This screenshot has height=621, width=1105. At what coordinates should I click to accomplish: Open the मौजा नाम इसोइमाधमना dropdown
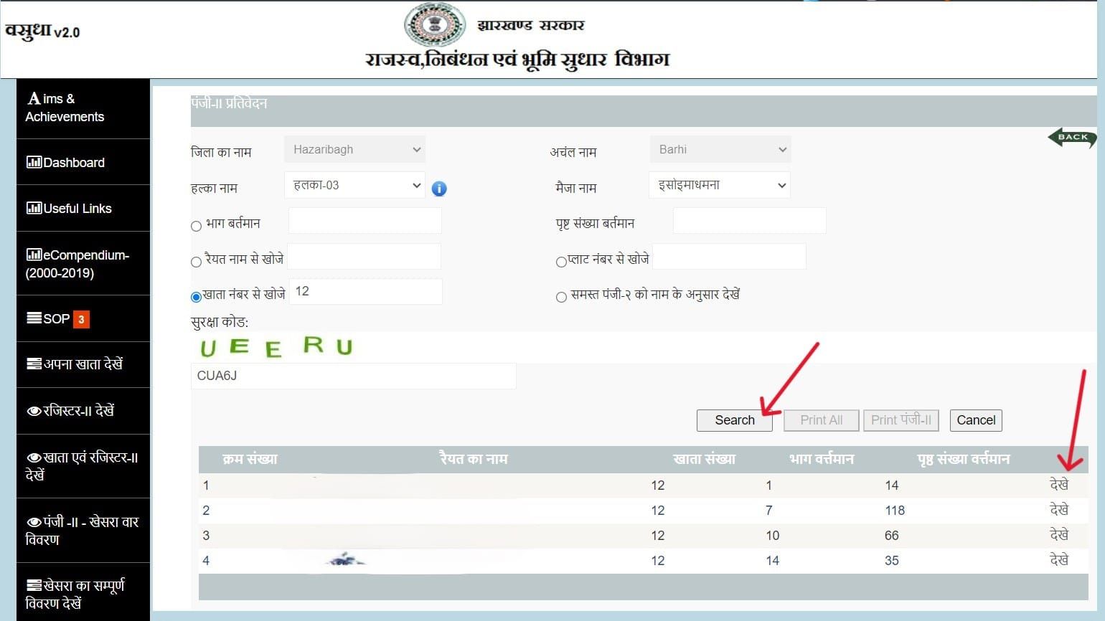click(x=720, y=185)
